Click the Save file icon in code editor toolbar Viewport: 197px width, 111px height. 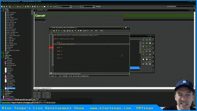[x=56, y=31]
